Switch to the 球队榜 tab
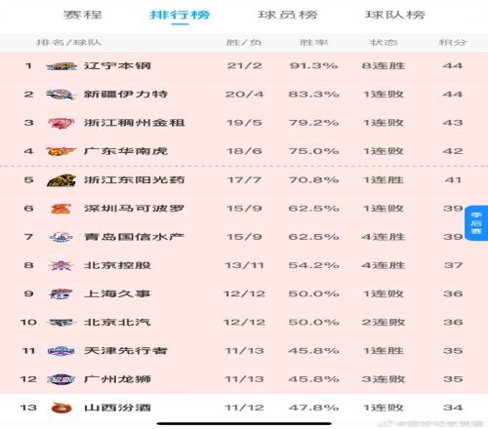Screen dimensions: 488x429 pyautogui.click(x=394, y=15)
